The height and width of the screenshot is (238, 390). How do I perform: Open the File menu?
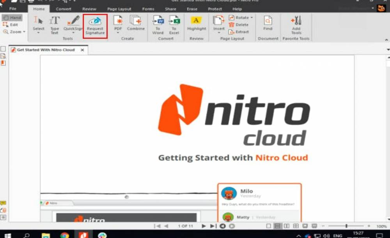click(x=13, y=9)
